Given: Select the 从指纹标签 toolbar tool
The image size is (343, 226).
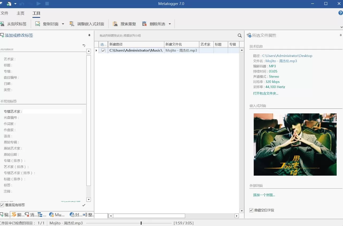Looking at the screenshot, I should click(15, 24).
